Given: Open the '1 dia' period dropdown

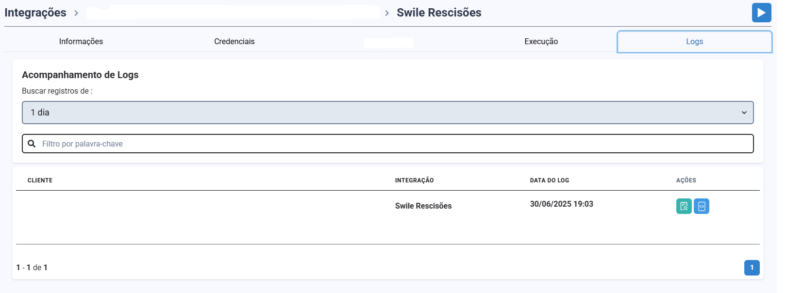Looking at the screenshot, I should click(387, 113).
